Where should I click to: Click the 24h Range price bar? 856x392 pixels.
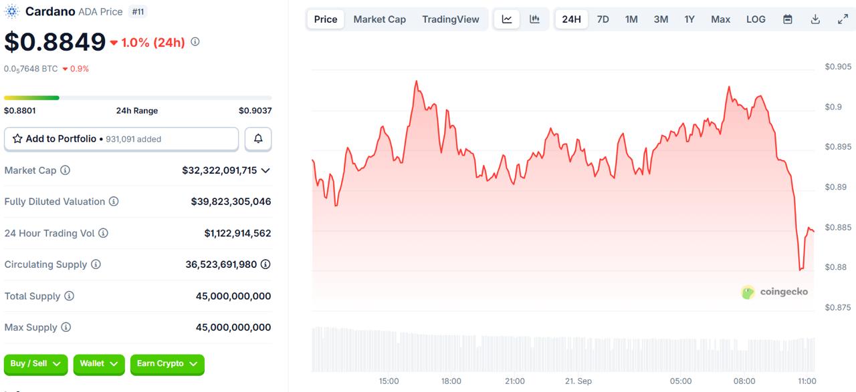138,98
